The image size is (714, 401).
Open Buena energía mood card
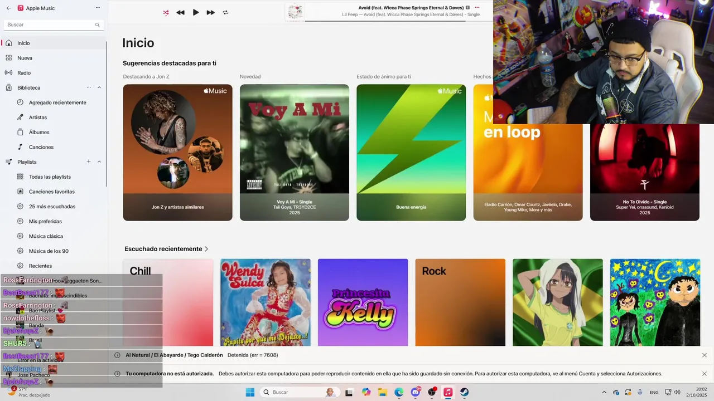pos(411,153)
